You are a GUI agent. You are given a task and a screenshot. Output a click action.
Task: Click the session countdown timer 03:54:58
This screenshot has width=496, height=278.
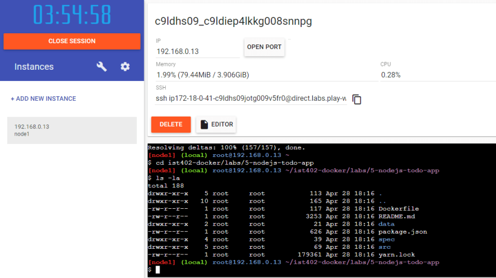pyautogui.click(x=72, y=15)
